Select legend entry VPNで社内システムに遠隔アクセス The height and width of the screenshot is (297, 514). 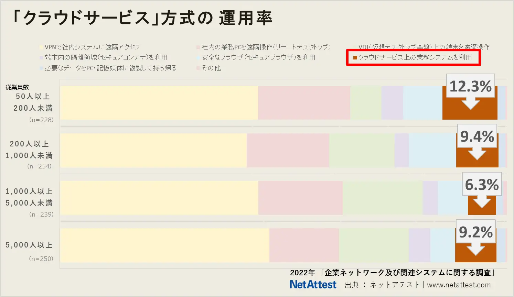90,47
